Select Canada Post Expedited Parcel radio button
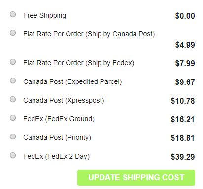Screen dimensions: 203x189 (x=13, y=81)
